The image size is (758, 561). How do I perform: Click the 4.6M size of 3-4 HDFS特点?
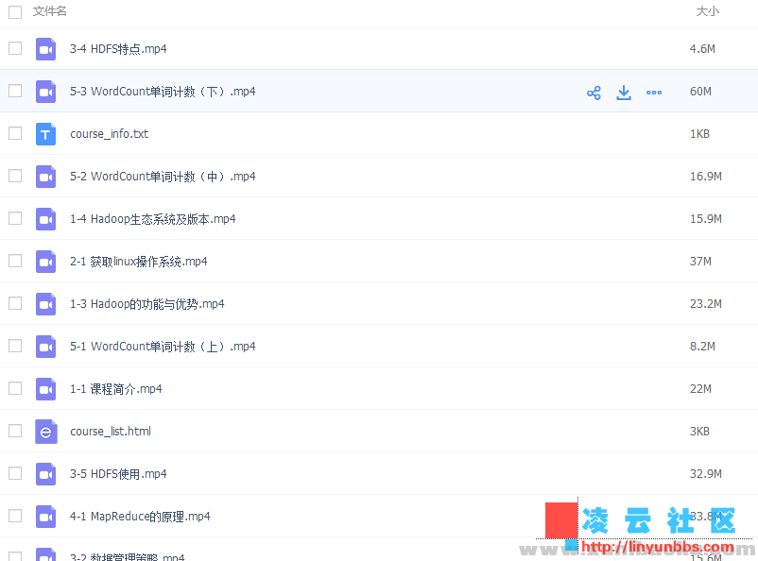click(x=702, y=49)
